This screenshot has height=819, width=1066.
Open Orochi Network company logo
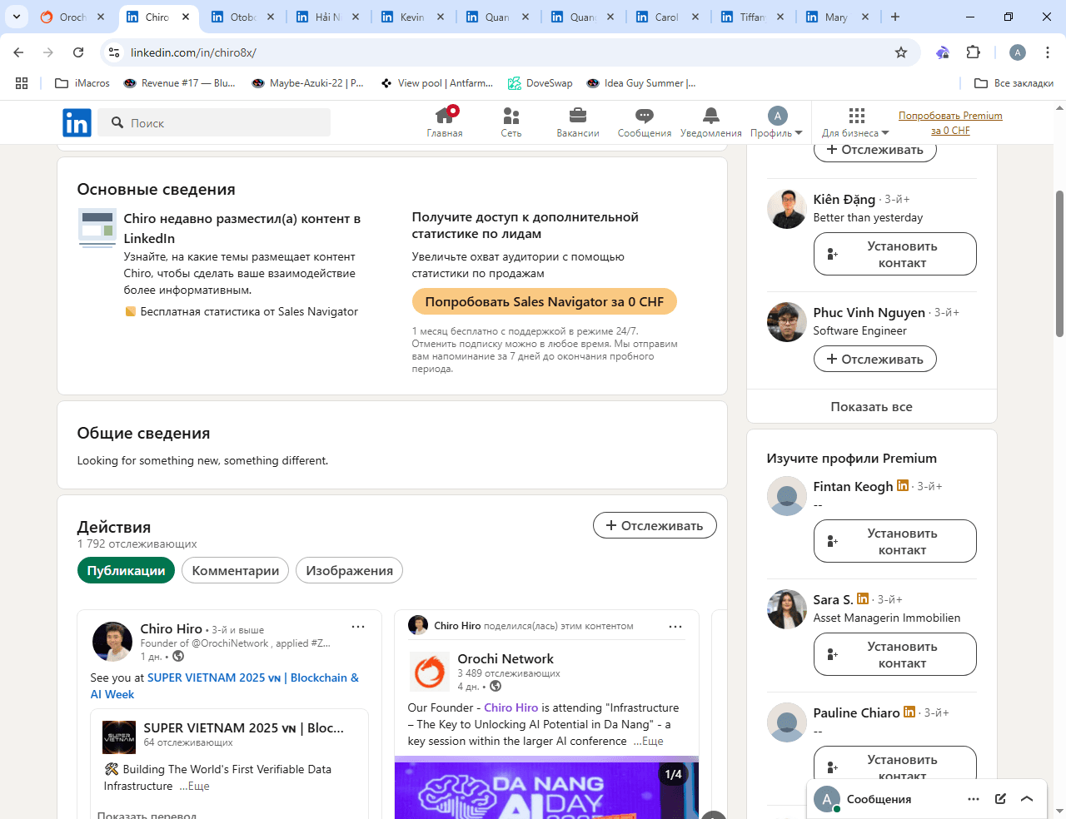pos(429,672)
